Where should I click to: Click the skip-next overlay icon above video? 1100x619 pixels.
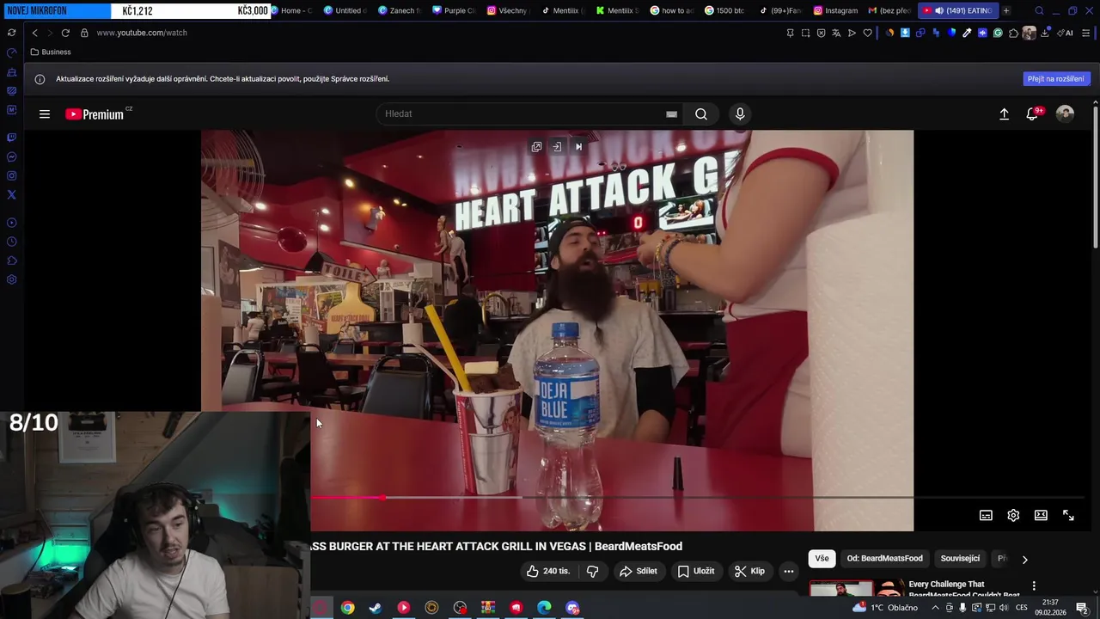coord(578,147)
